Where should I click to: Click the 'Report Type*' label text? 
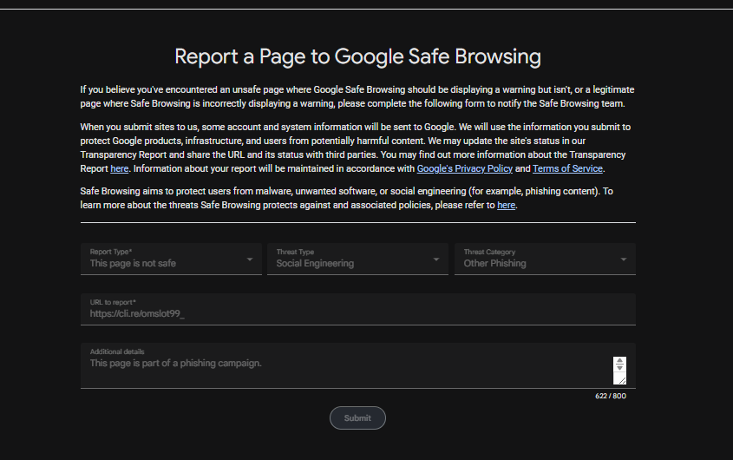click(111, 252)
